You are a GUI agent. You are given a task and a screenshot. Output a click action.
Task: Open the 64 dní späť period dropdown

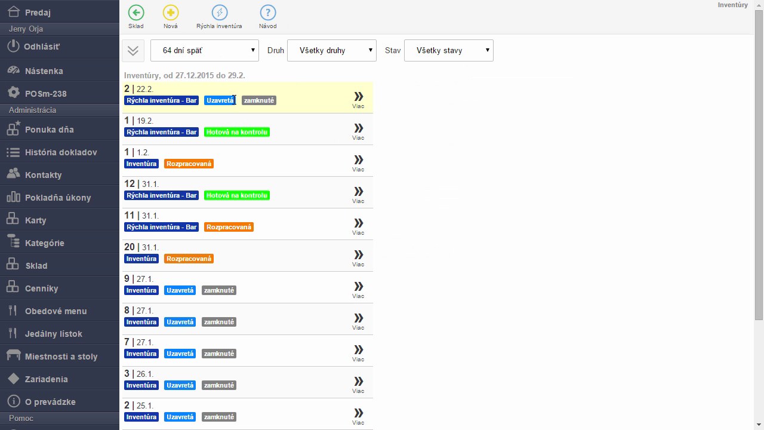click(205, 50)
